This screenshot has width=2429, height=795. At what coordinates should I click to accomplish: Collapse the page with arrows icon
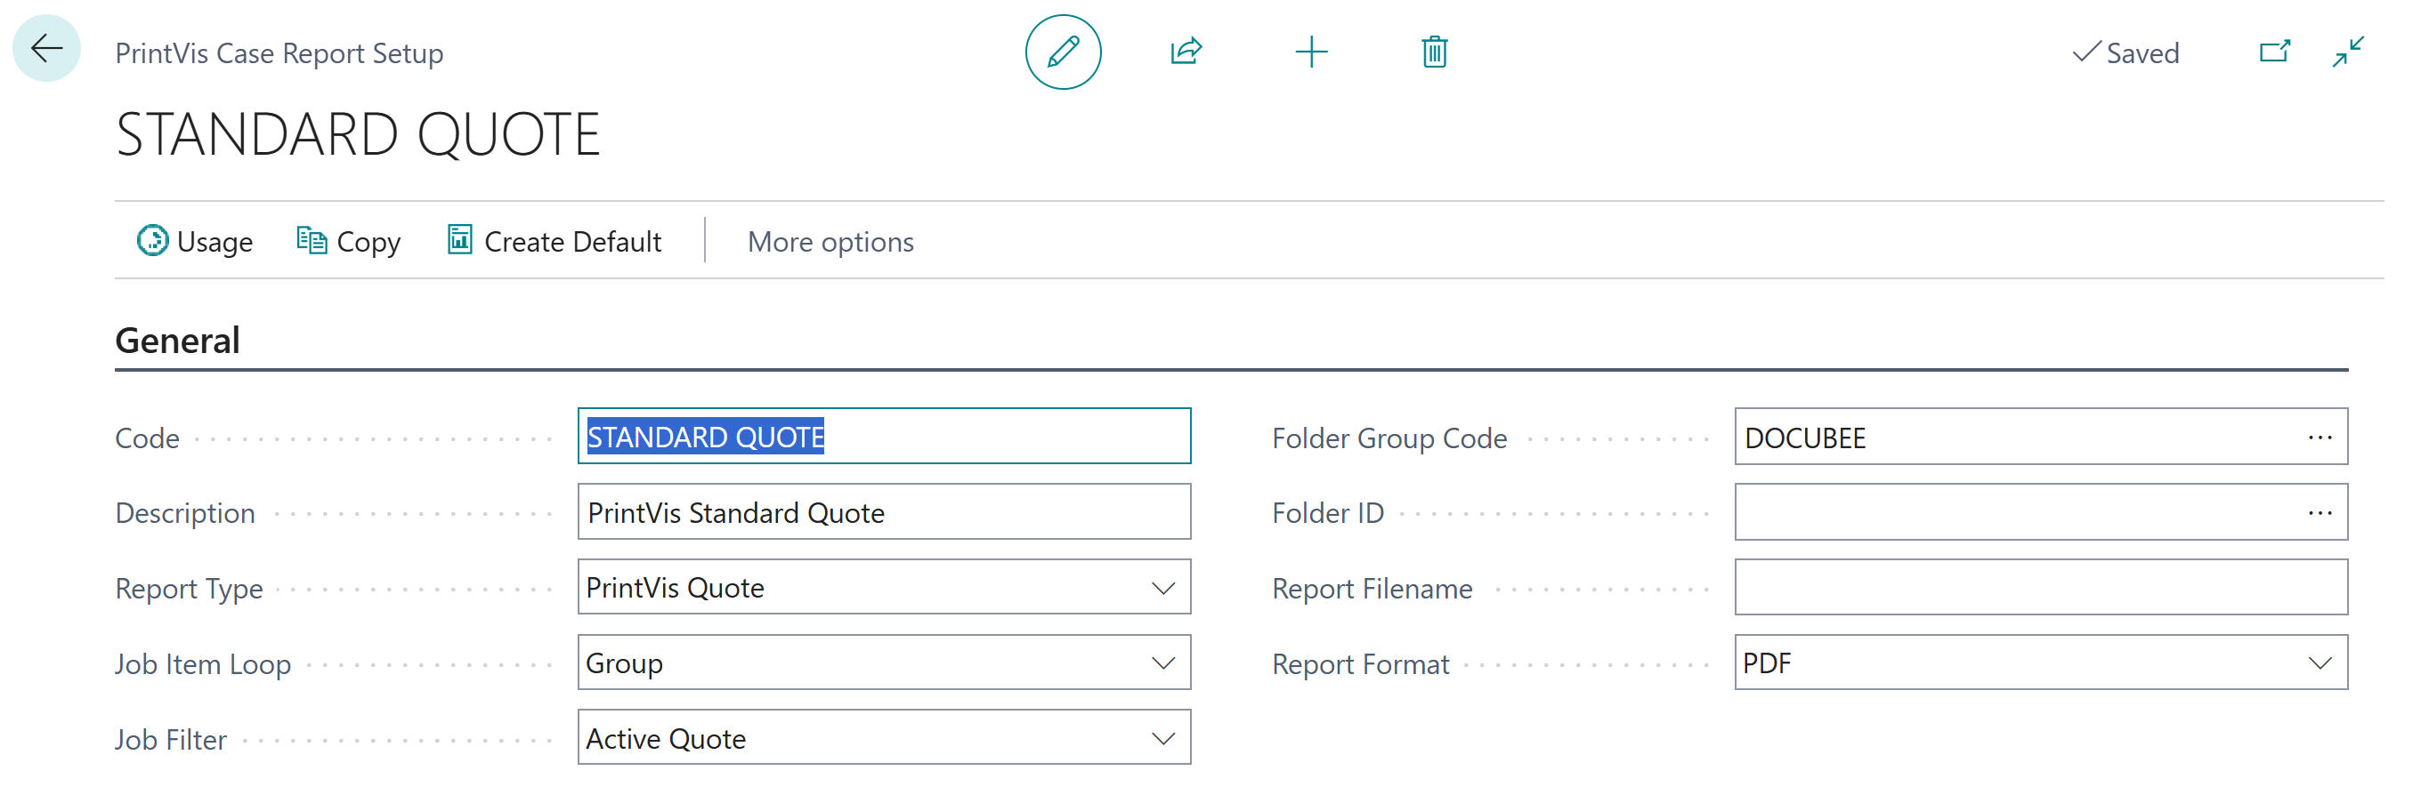[x=2348, y=51]
